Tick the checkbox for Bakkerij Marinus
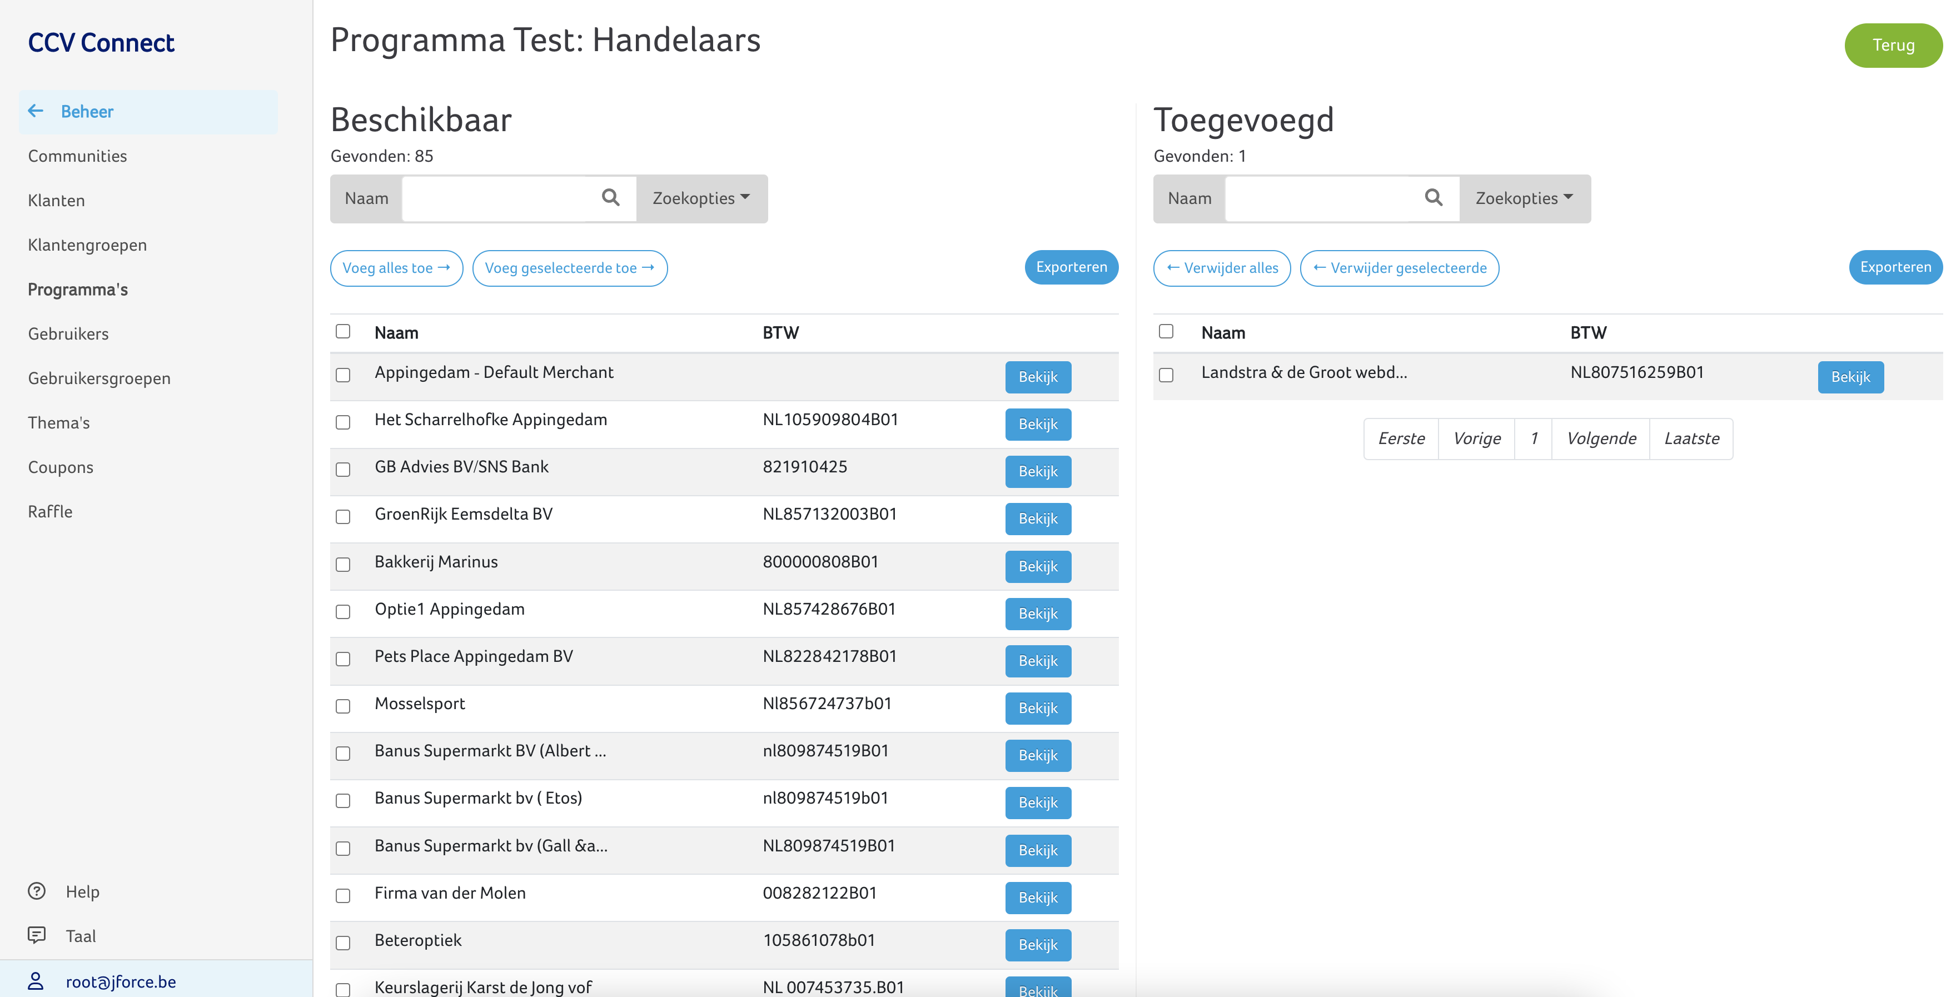The height and width of the screenshot is (997, 1951). [x=343, y=565]
